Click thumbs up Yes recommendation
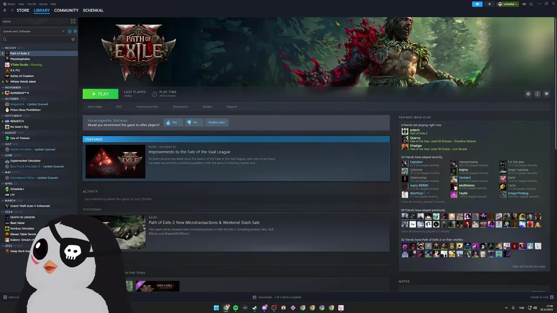Viewport: 557px width, 313px height. tap(173, 123)
